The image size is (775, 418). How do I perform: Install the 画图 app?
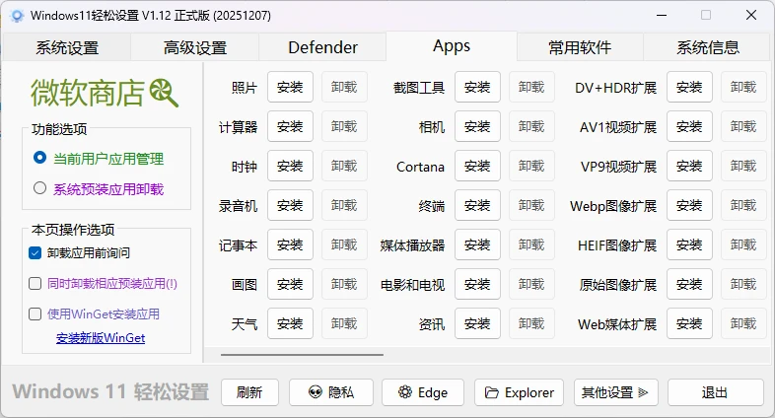(x=290, y=284)
